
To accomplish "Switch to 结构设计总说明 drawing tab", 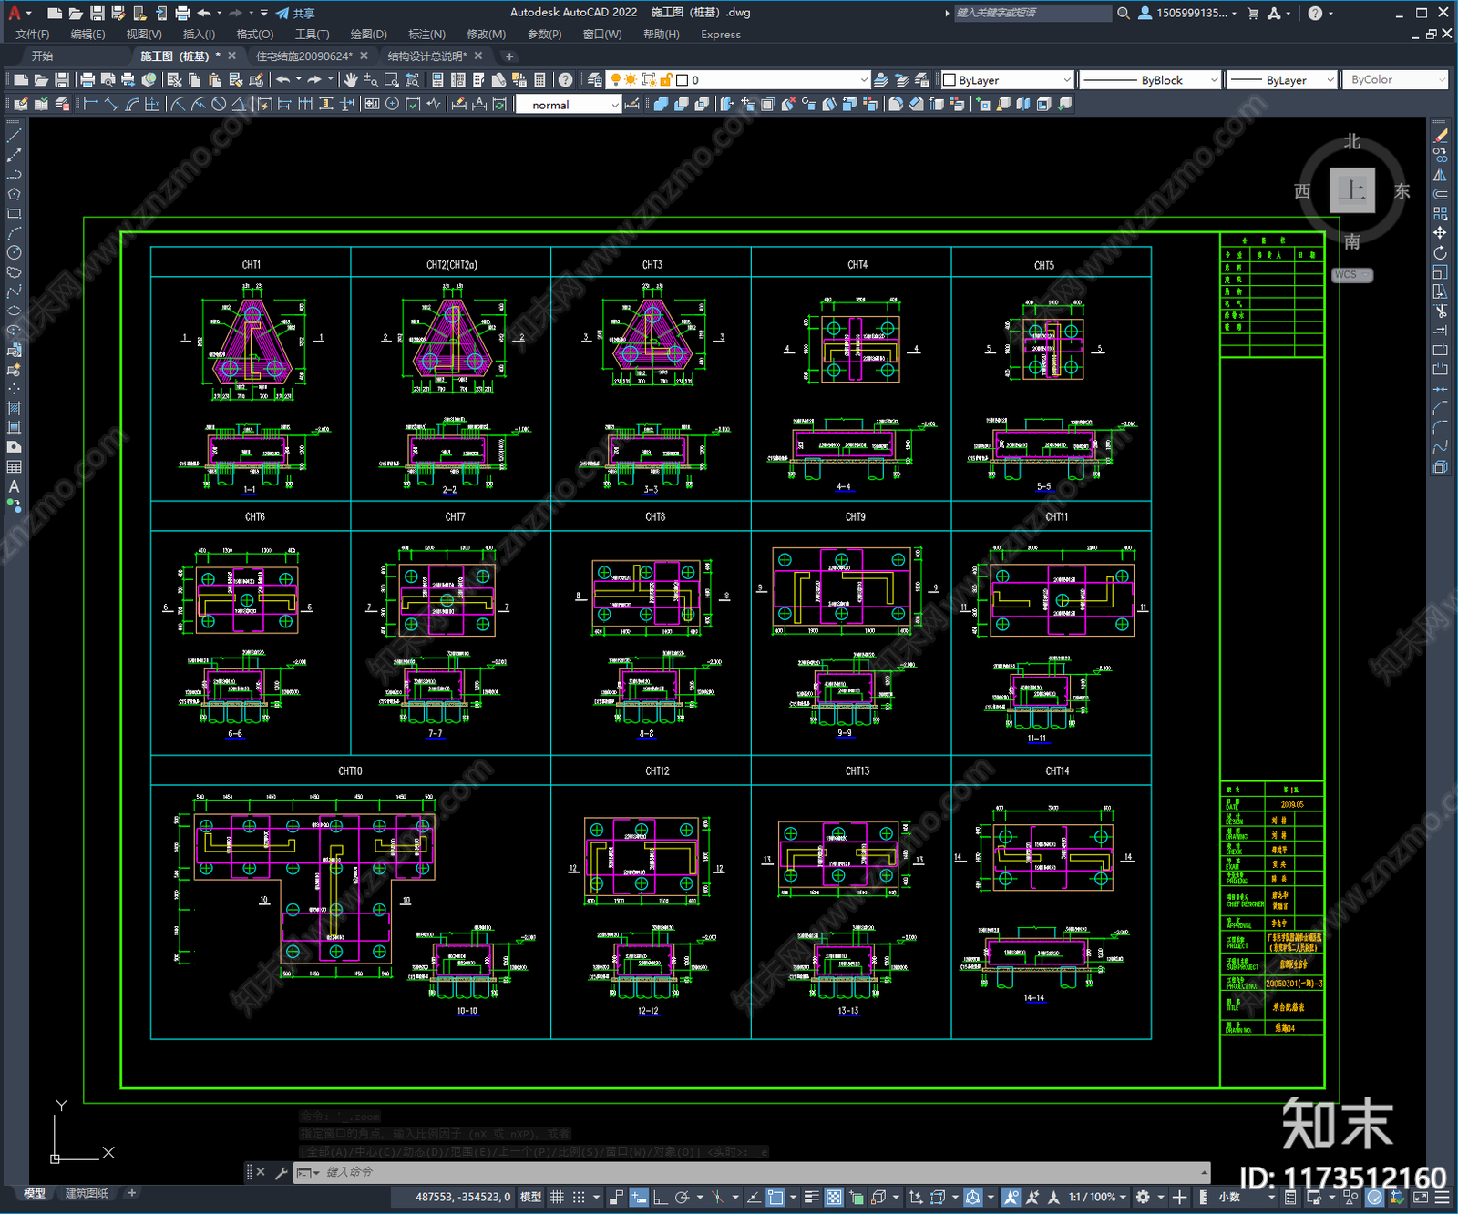I will (427, 56).
